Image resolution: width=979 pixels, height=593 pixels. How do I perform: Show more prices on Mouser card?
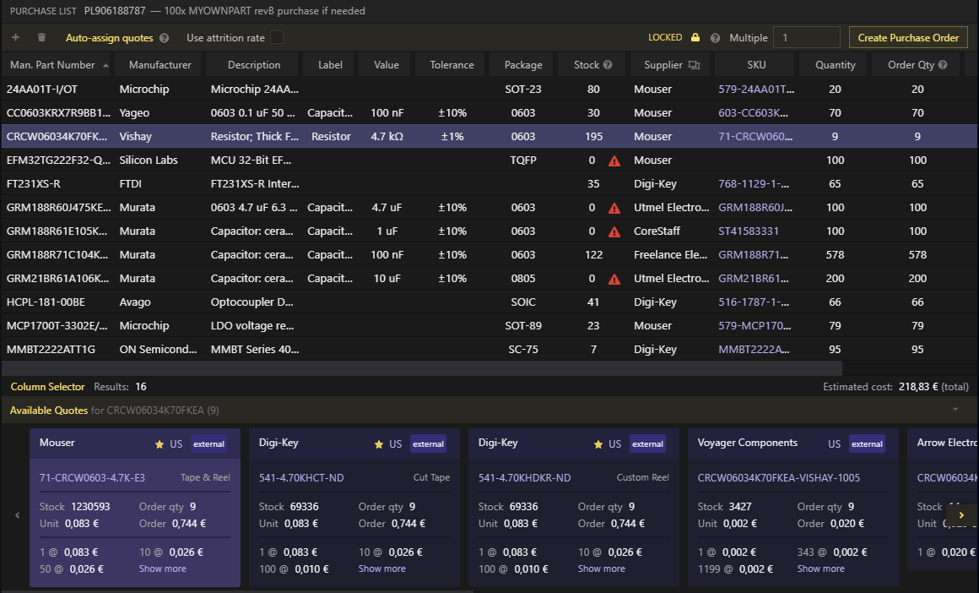coord(162,569)
